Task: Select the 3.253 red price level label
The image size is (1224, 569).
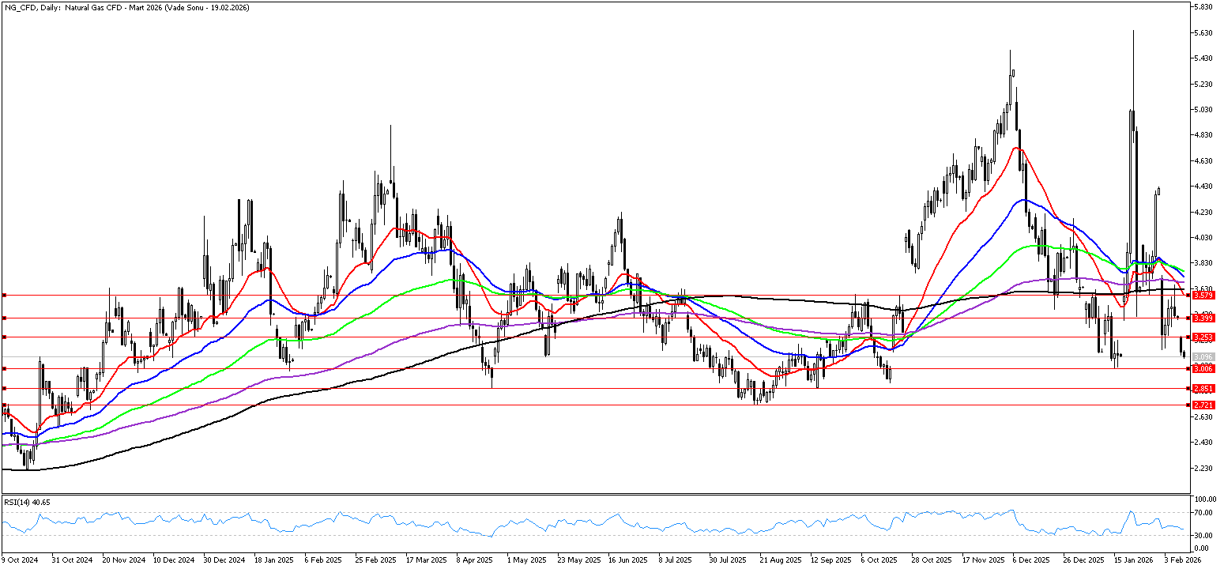Action: coord(1203,337)
